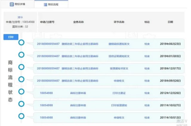The width and height of the screenshot is (191, 126).
Task: Click 受理通知书发文 step name
Action: point(119,69)
